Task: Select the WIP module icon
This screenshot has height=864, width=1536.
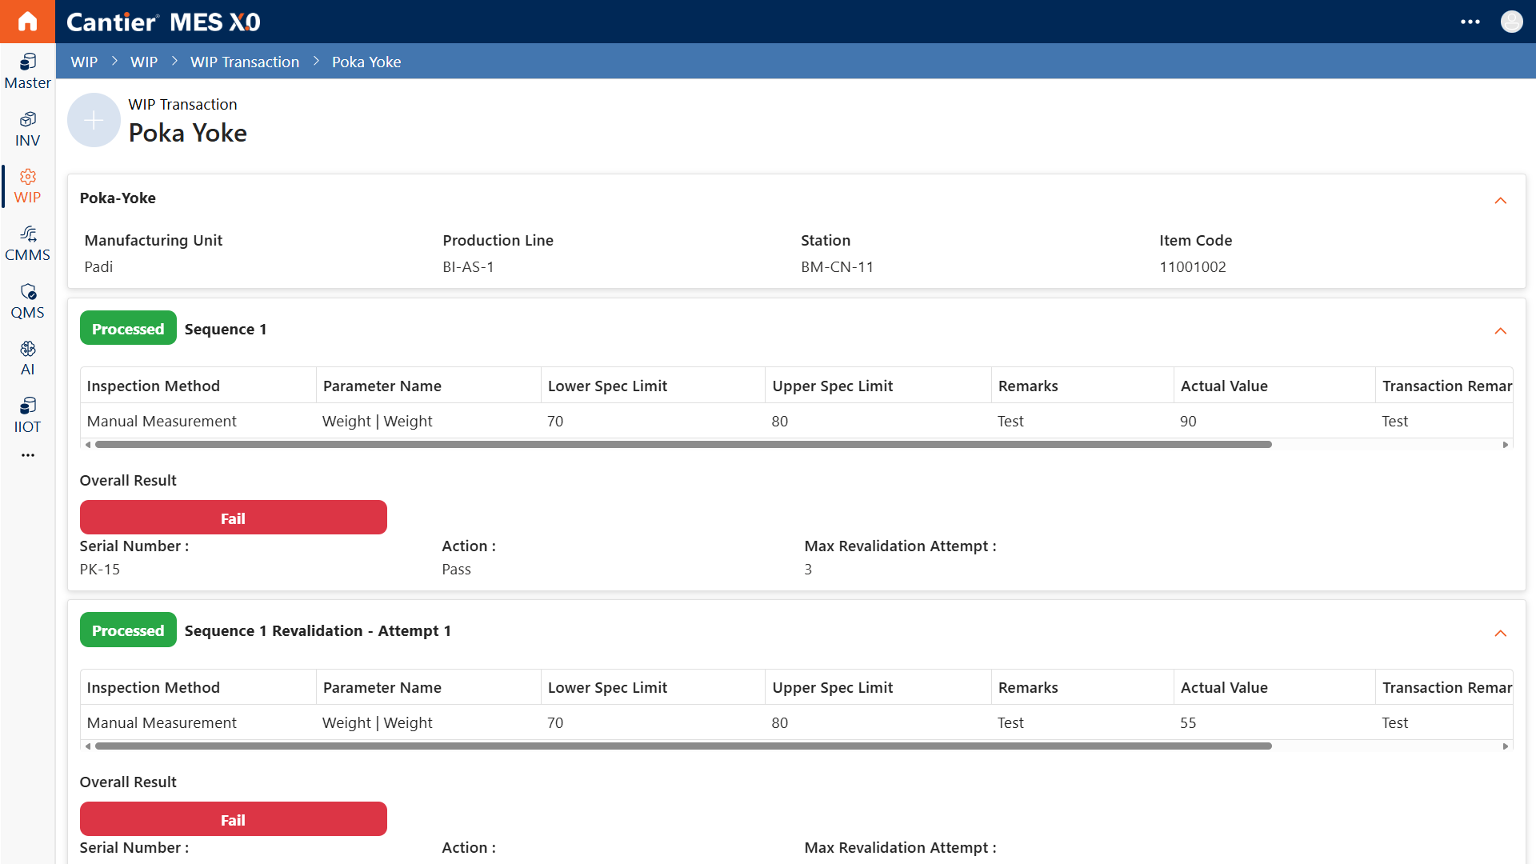Action: click(x=27, y=186)
